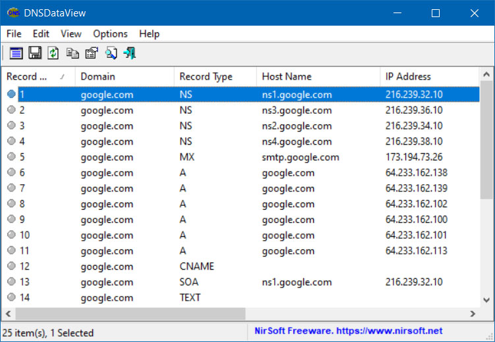
Task: Select IP address 64.233.162.101
Action: pyautogui.click(x=416, y=235)
